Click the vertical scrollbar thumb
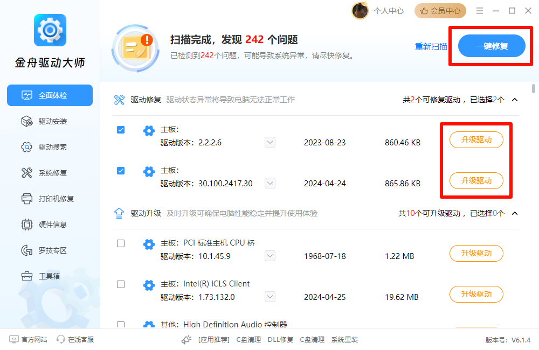Screen dimensions: 539x350 point(533,88)
